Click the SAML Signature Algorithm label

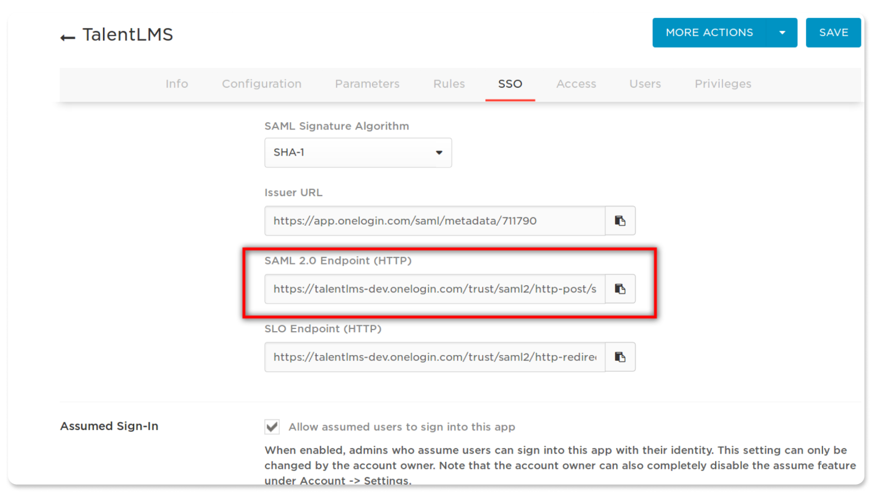(x=337, y=126)
